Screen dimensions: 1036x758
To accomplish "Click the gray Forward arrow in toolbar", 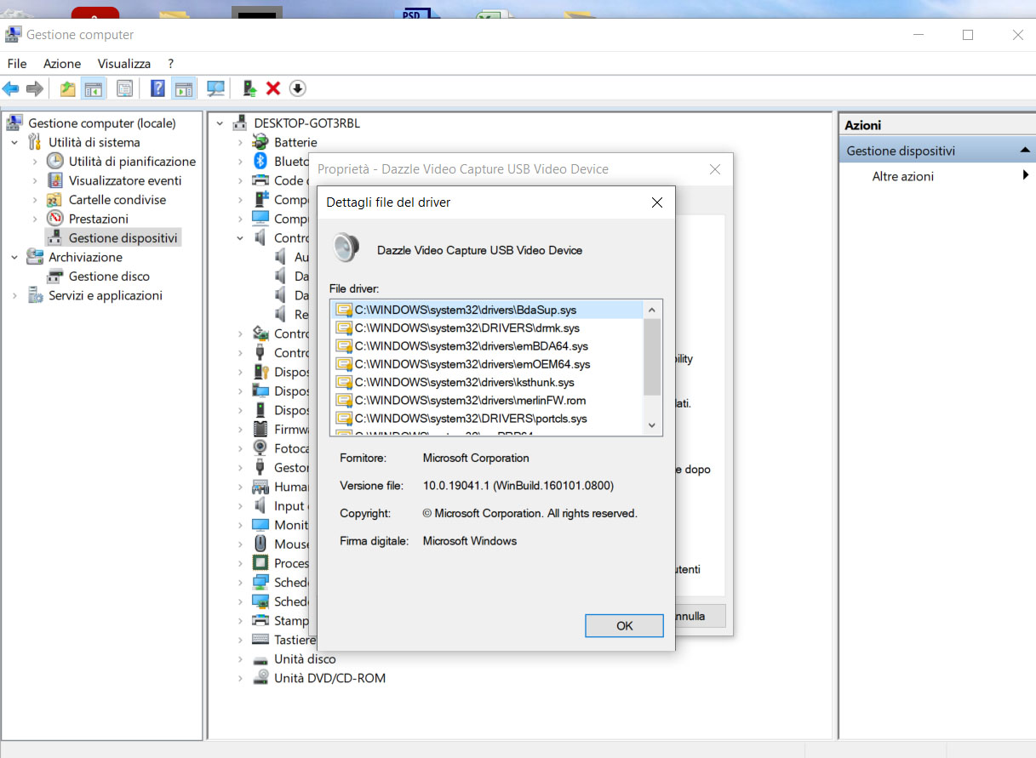I will click(35, 88).
